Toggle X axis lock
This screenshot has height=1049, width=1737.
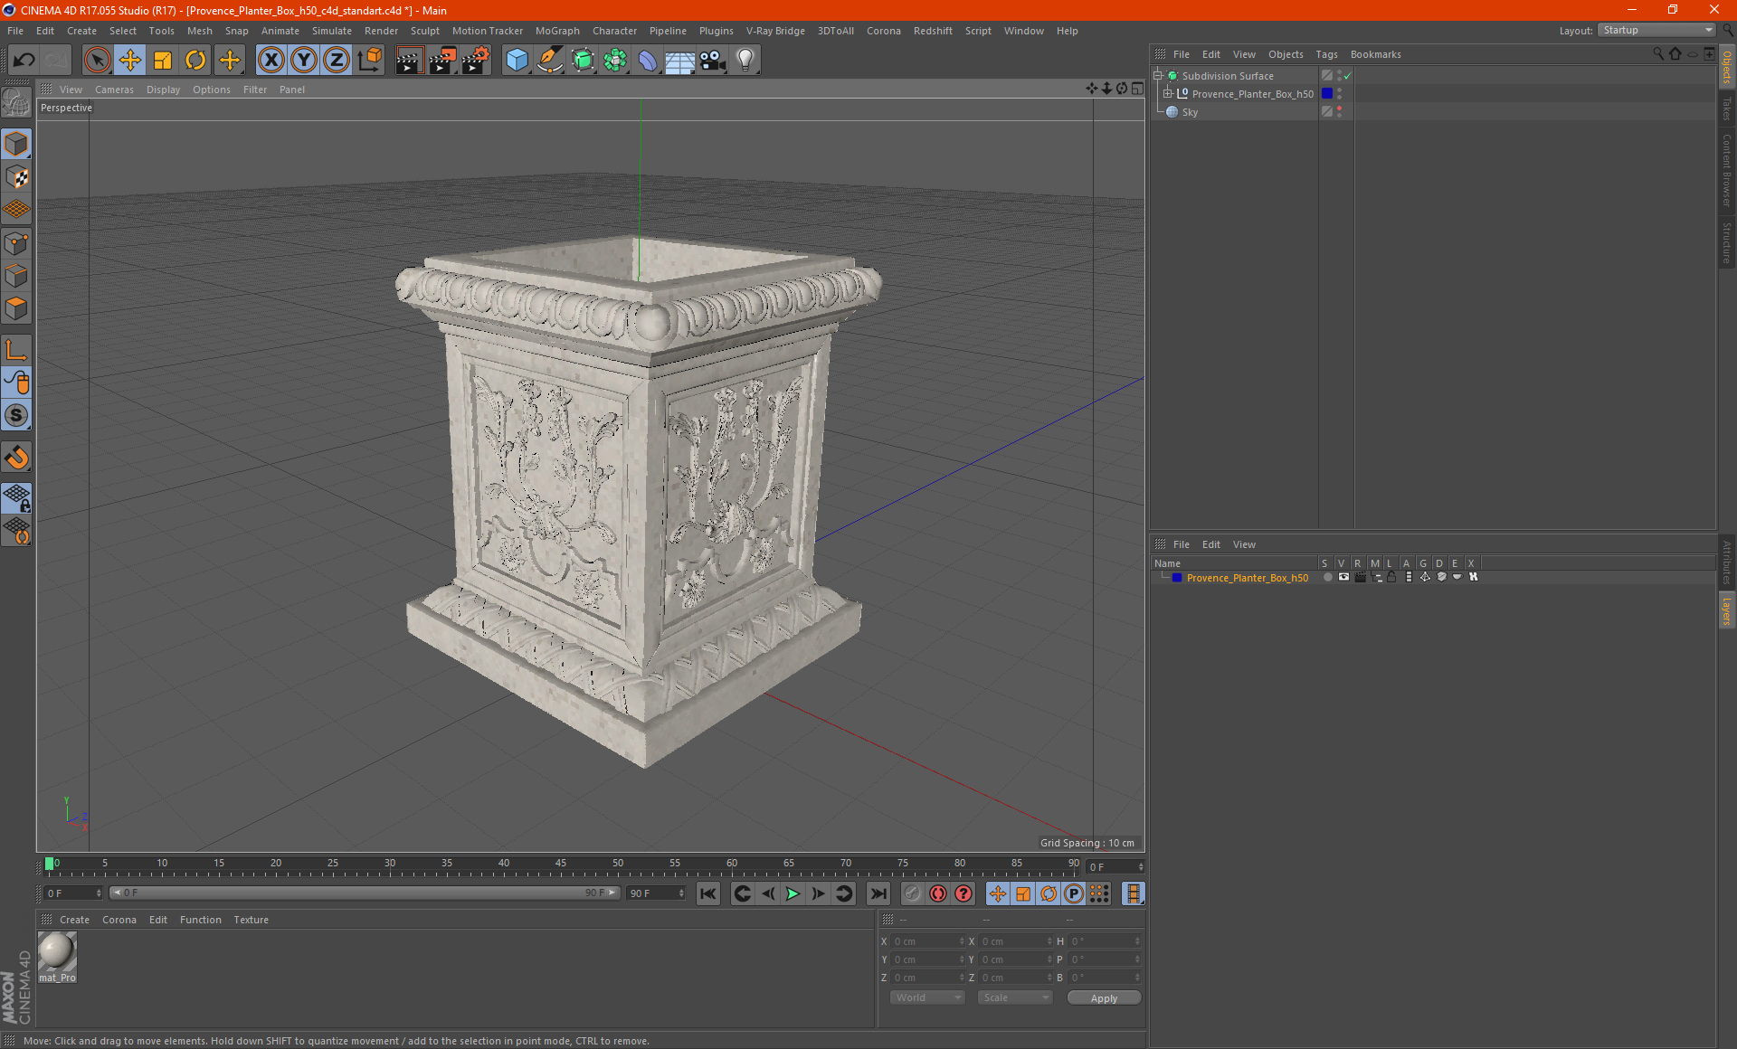(x=271, y=61)
